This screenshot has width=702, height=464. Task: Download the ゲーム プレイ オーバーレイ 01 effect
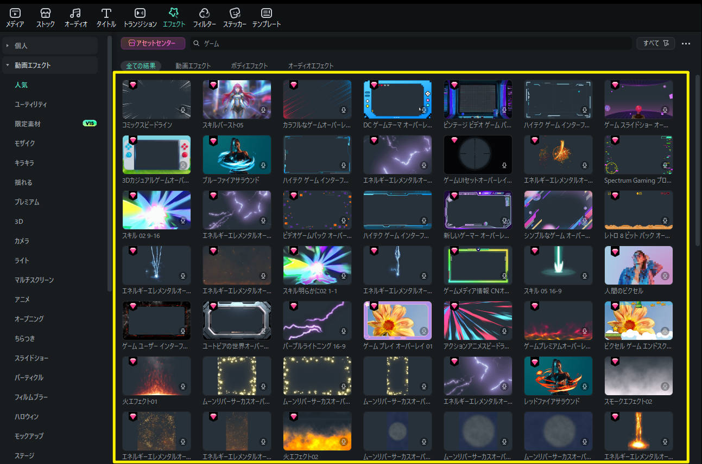(x=425, y=331)
